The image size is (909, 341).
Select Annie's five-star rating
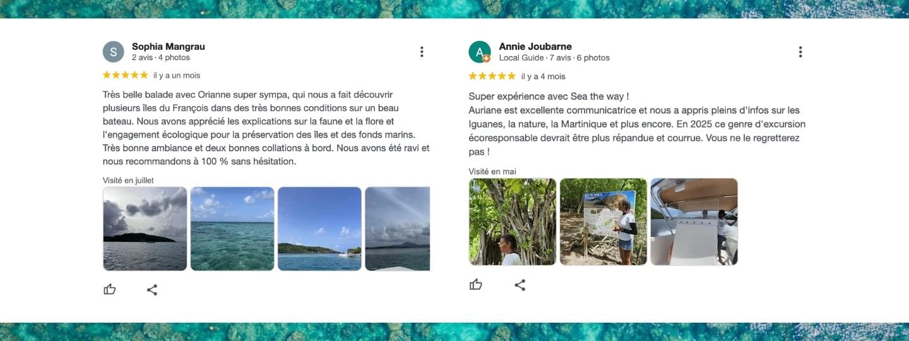[492, 76]
